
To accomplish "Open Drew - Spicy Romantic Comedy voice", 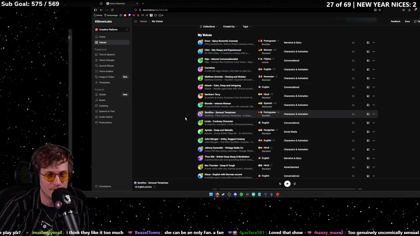I will [221, 41].
